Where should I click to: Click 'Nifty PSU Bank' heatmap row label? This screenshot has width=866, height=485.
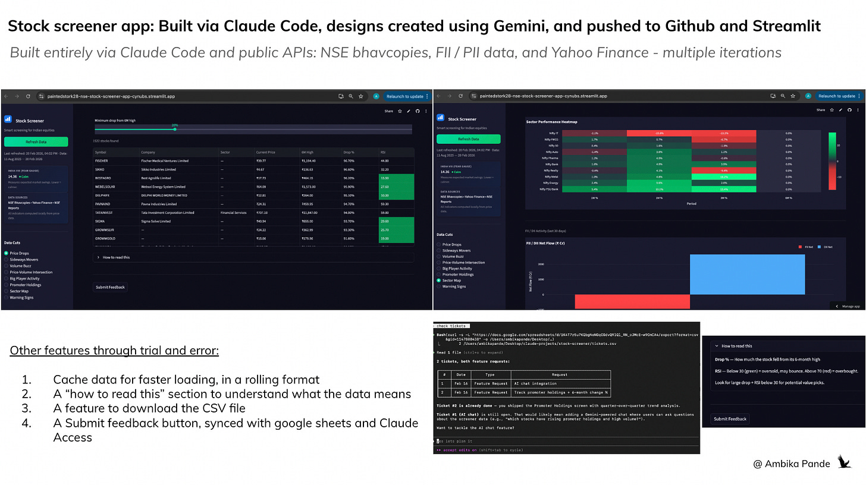point(549,188)
